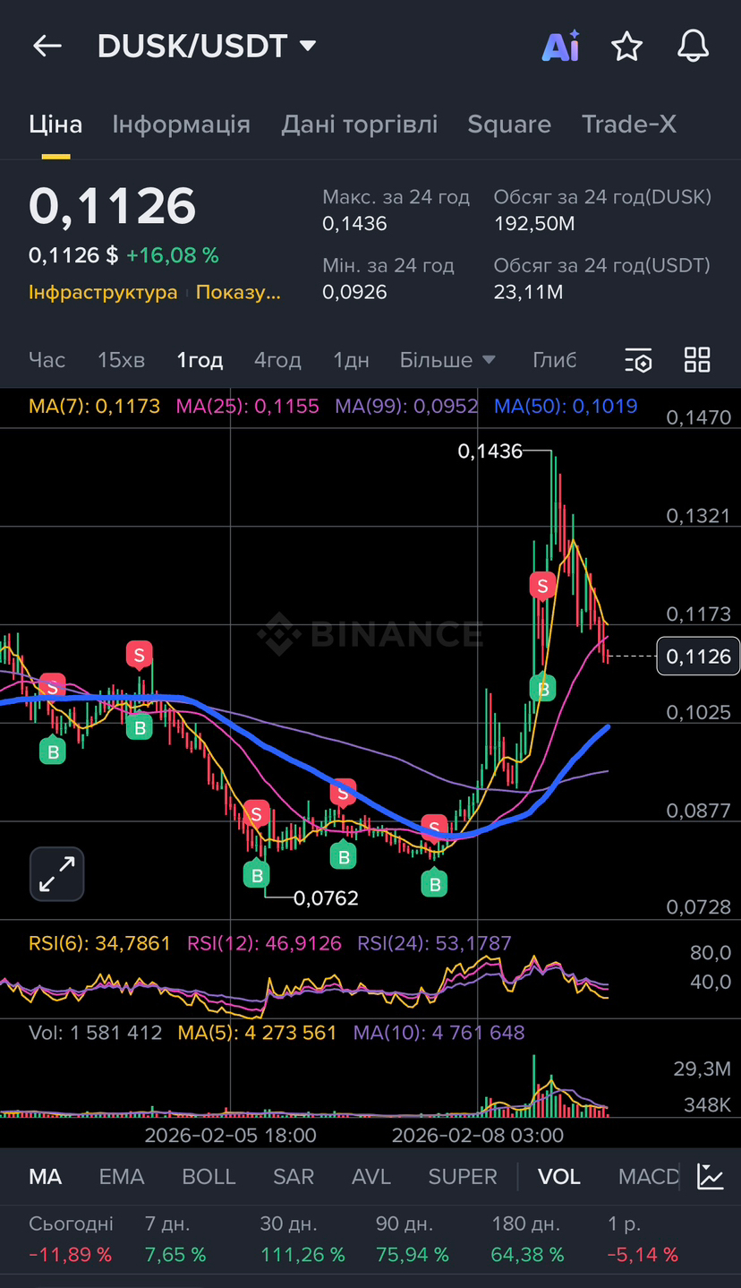Switch to the Інформація tab
This screenshot has width=741, height=1288.
182,124
